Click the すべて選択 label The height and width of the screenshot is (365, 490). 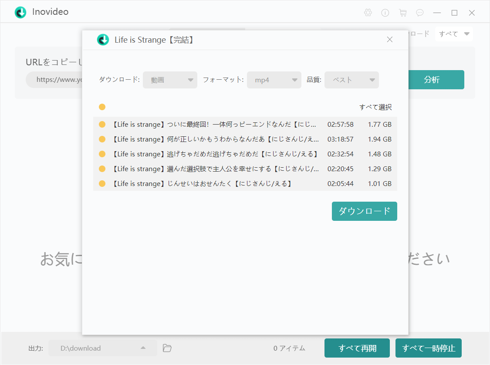click(x=375, y=107)
